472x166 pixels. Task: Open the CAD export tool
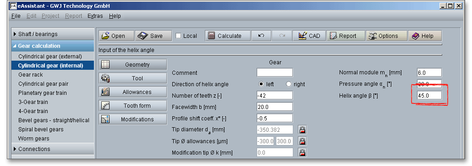309,36
